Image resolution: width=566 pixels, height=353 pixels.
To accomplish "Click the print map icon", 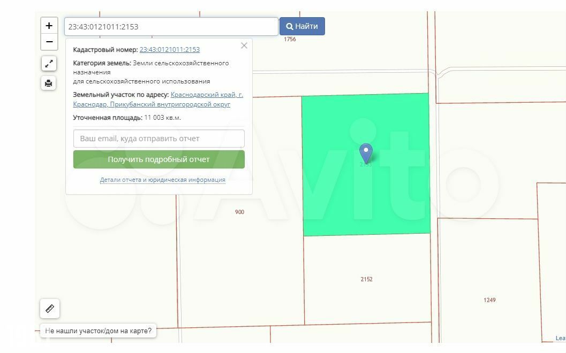I will (x=49, y=83).
